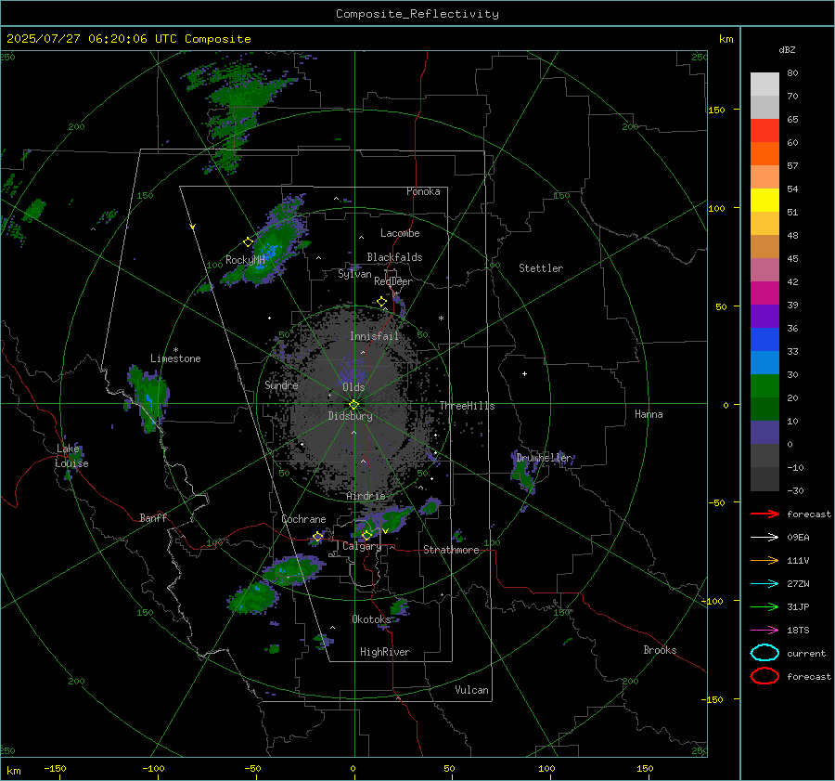Screen dimensions: 835x781
Task: Click the red forecast arrow in legend
Action: pos(764,514)
